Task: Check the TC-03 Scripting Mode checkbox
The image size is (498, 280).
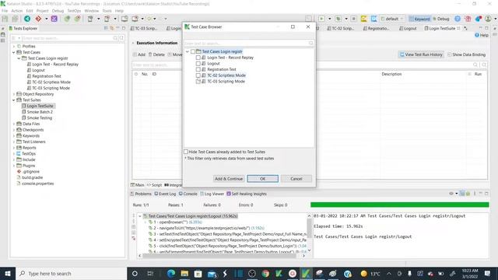Action: [198, 81]
